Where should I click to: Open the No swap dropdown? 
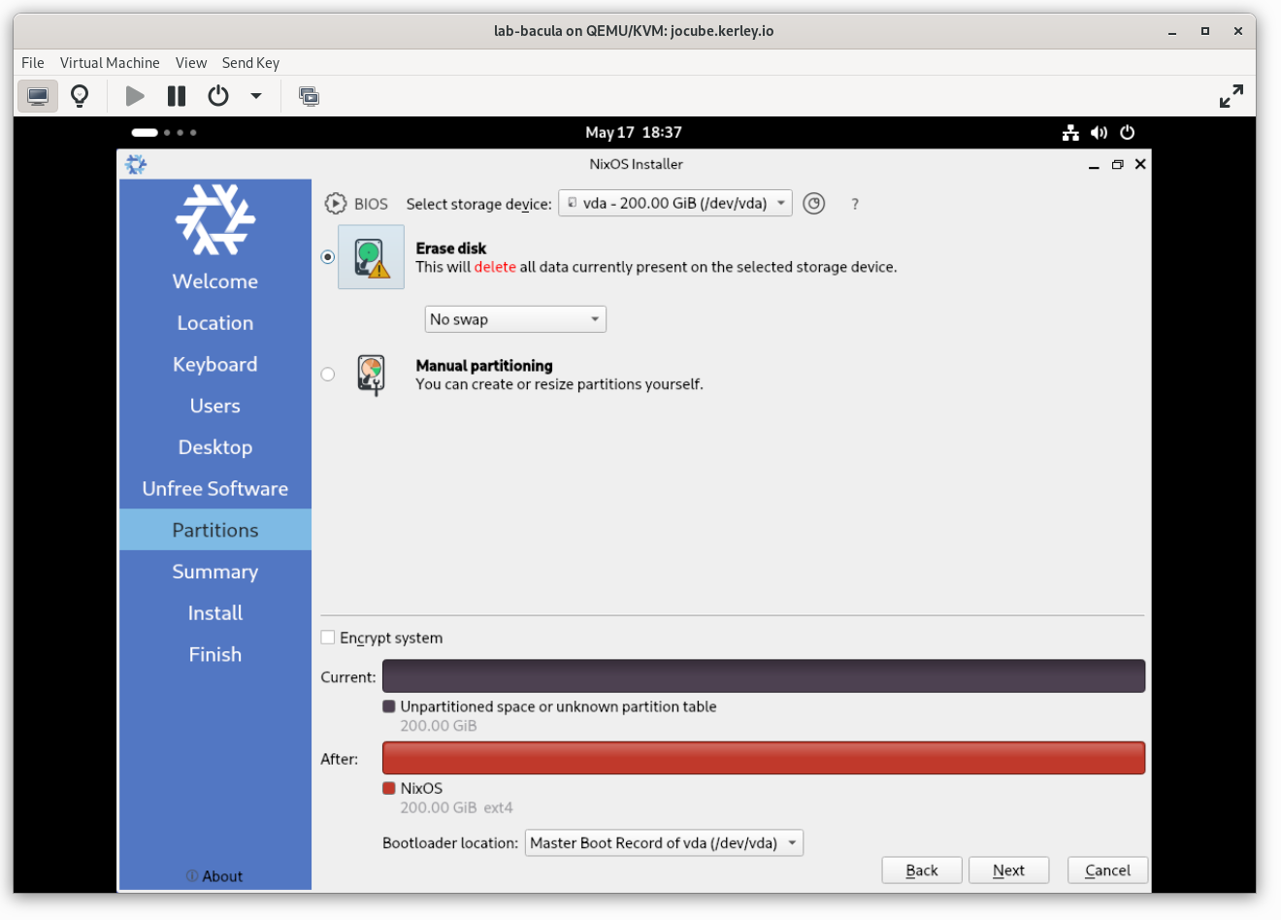(x=515, y=319)
